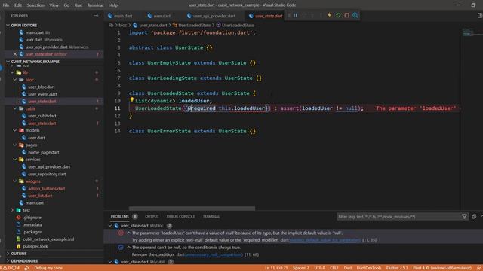
Task: Open the Edit menu
Action: 18,5
